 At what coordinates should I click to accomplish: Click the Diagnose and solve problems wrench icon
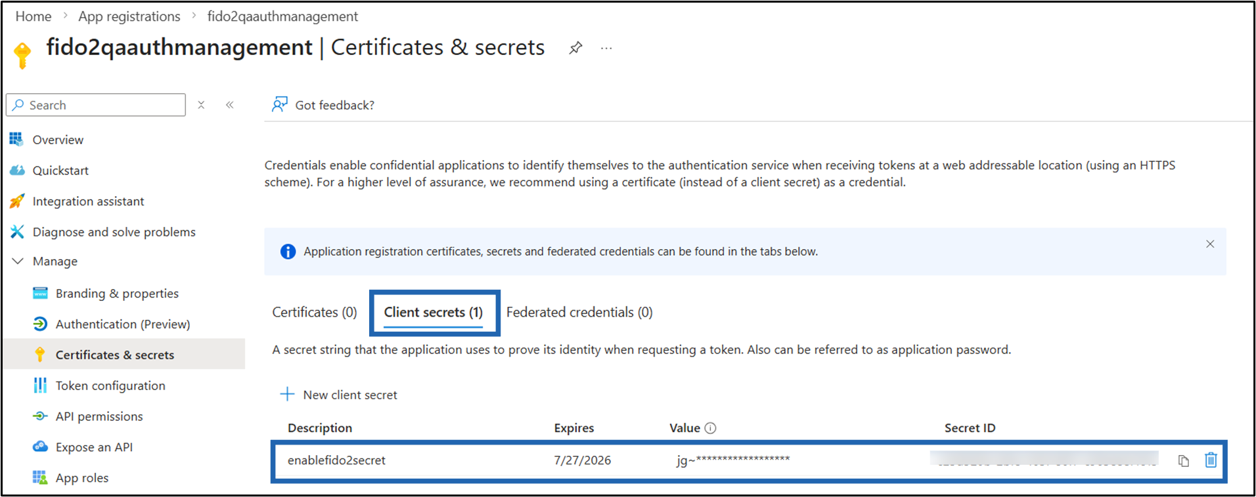click(x=17, y=231)
